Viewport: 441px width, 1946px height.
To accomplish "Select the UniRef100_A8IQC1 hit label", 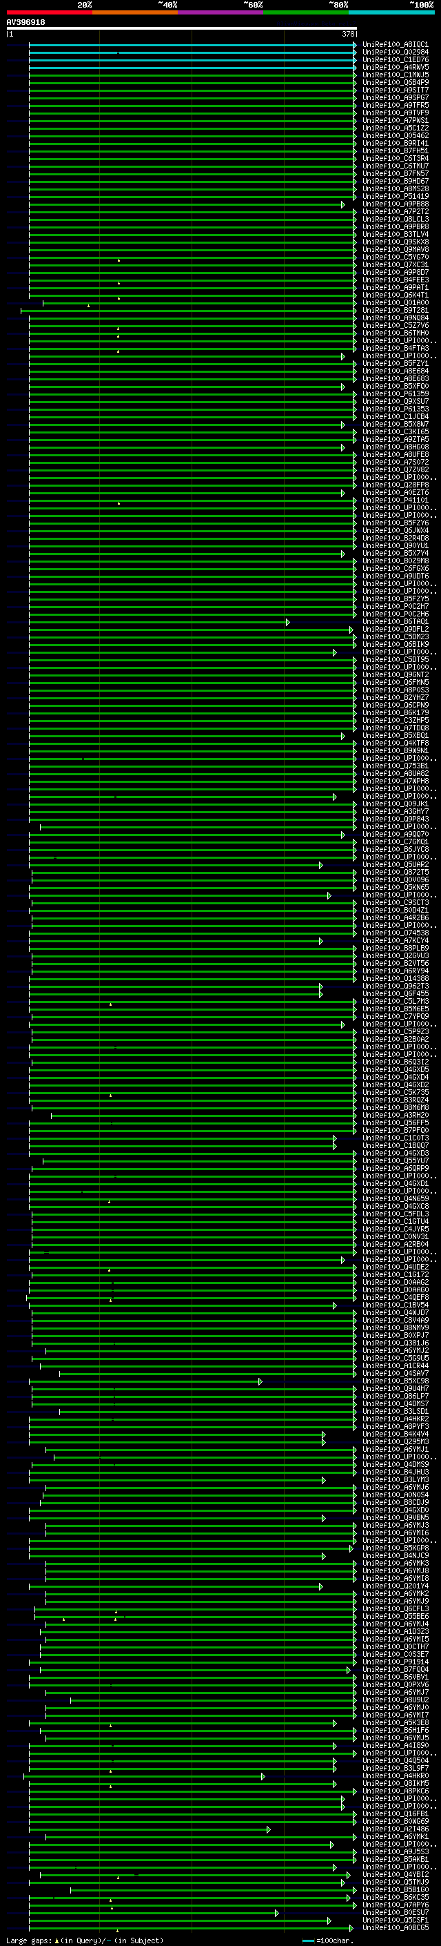I will tap(395, 45).
